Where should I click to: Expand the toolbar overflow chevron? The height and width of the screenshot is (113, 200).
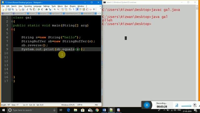[x=100, y=9]
